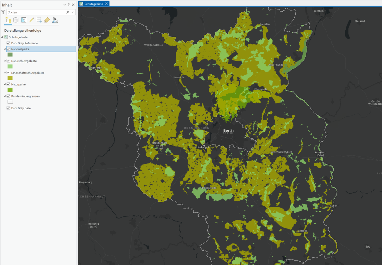Collapse the Schutzgebiete map node
Image resolution: width=382 pixels, height=265 pixels.
click(2, 37)
